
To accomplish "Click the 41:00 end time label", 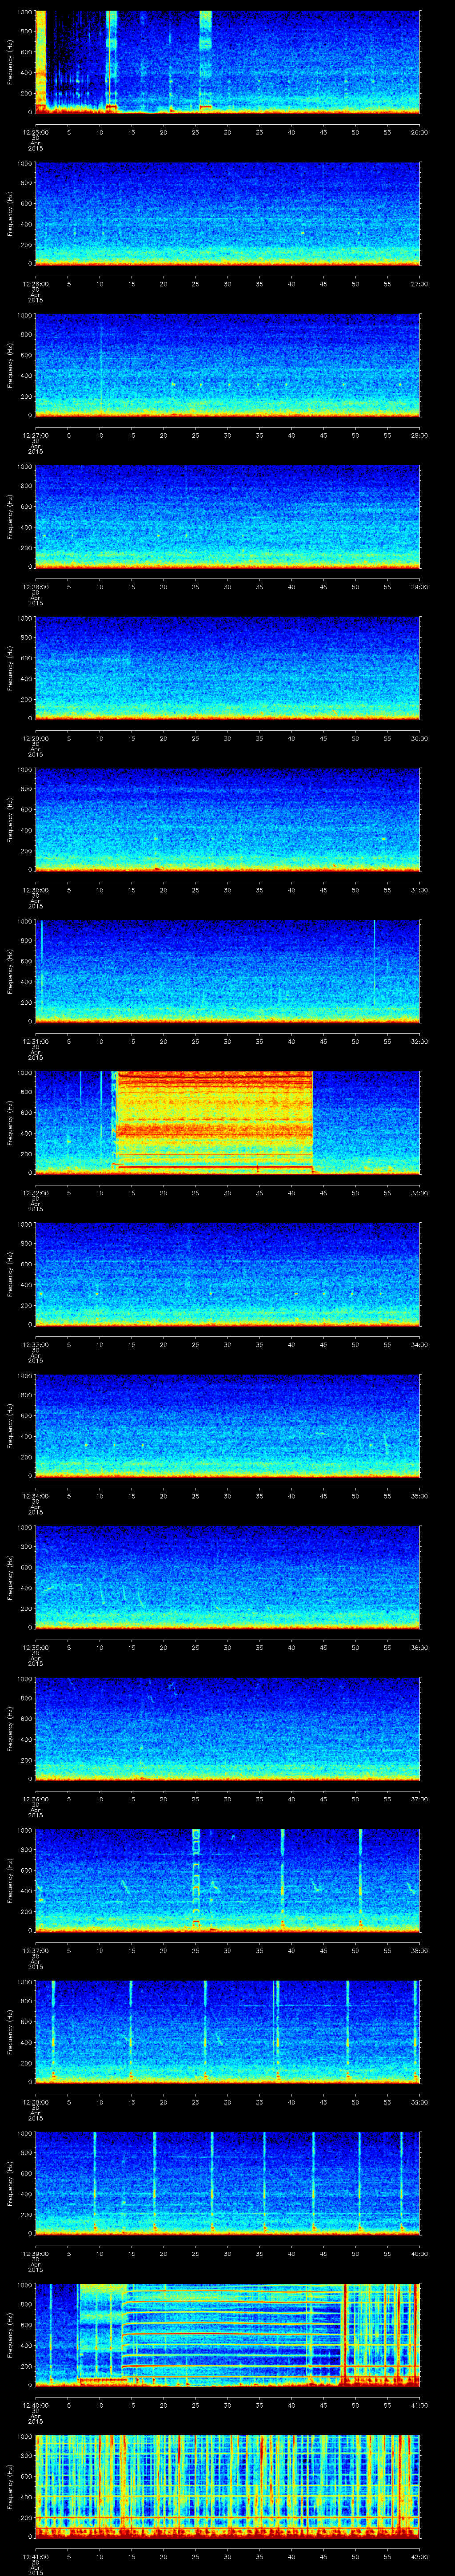I will pyautogui.click(x=419, y=2405).
